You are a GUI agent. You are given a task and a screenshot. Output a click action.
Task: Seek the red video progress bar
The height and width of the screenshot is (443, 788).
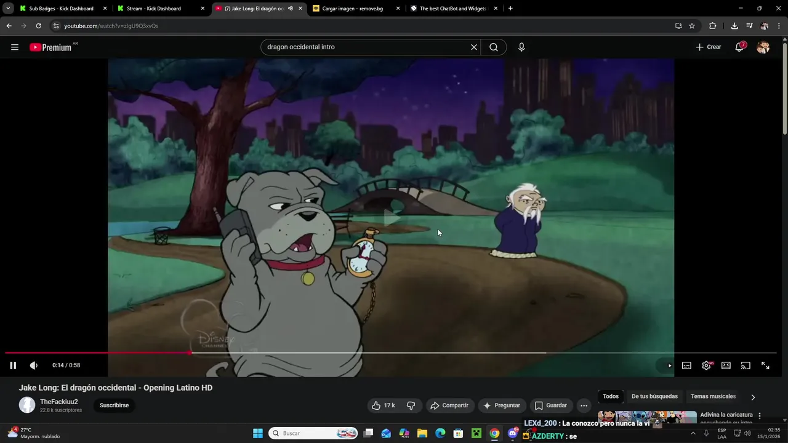98,353
